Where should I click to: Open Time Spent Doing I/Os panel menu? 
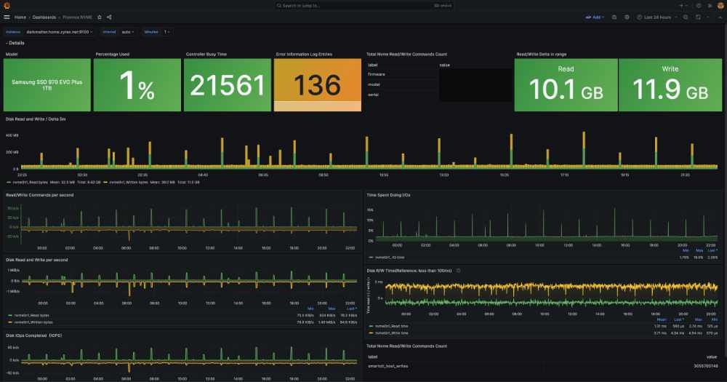(x=388, y=195)
